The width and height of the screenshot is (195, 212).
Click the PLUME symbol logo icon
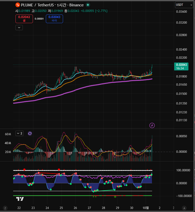pyautogui.click(x=18, y=5)
